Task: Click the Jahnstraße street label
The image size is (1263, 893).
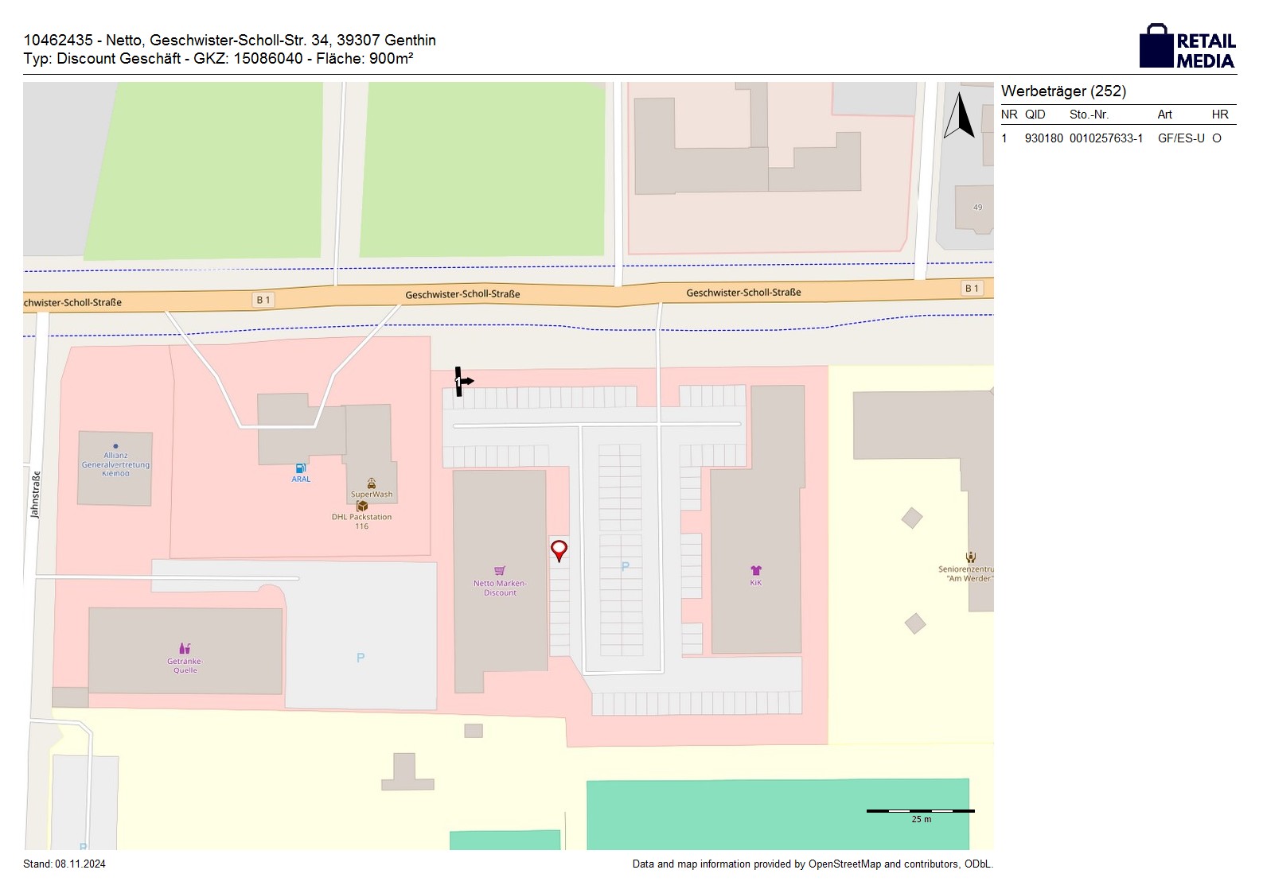Action: pos(35,495)
